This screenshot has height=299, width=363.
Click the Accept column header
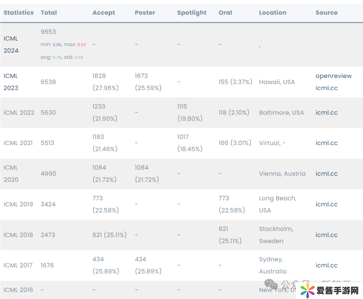point(104,13)
